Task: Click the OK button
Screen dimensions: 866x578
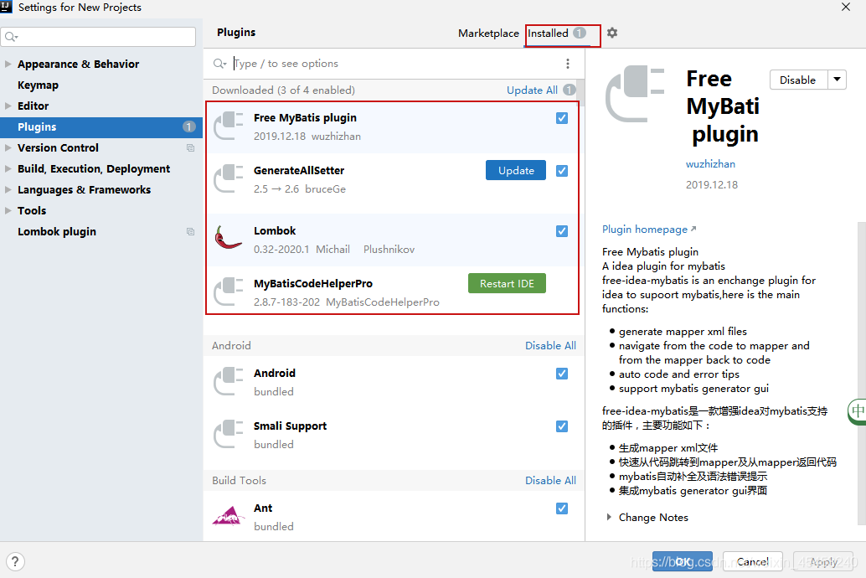Action: pyautogui.click(x=682, y=561)
